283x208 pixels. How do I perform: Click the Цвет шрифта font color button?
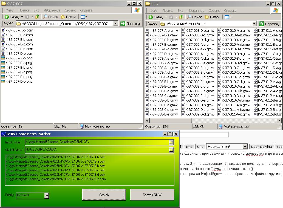(x=261, y=147)
